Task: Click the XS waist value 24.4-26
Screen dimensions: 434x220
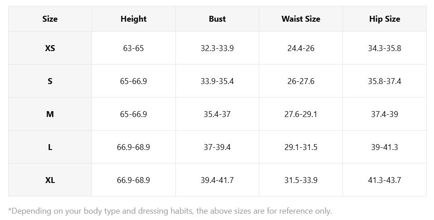Action: (x=301, y=48)
